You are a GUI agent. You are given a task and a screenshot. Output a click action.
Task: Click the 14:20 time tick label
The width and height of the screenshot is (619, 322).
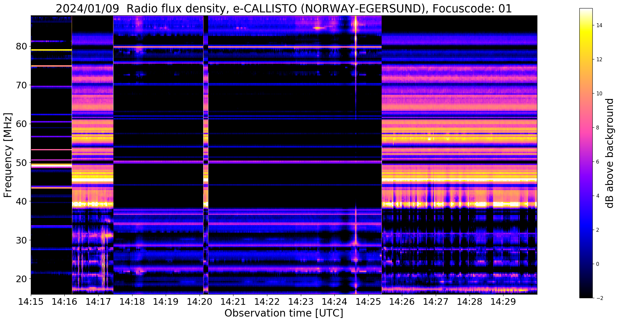coord(200,301)
